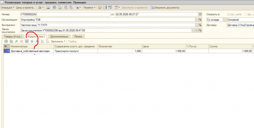Click the right grayed document-transfer toolbar icon
The height and width of the screenshot is (128, 254).
pyautogui.click(x=71, y=8)
